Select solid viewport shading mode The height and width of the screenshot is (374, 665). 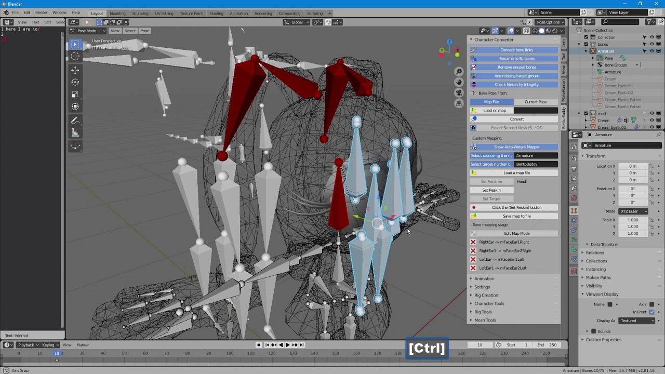pyautogui.click(x=541, y=31)
